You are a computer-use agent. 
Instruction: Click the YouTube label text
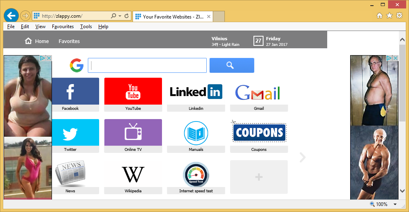coord(133,108)
